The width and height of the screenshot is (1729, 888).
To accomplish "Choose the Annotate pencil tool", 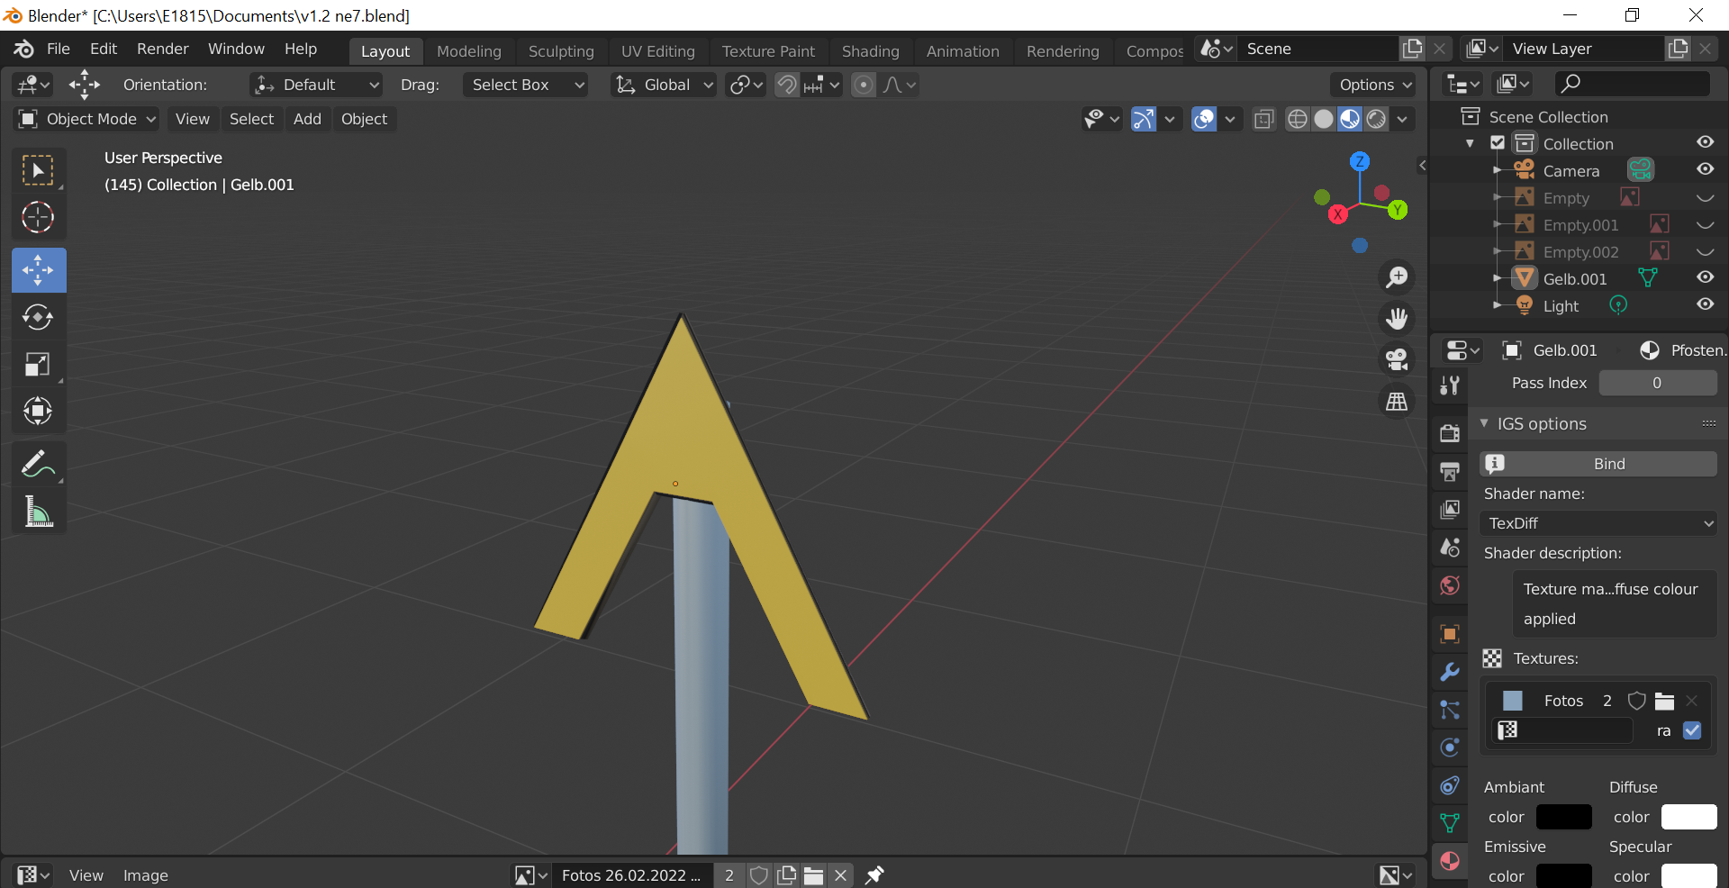I will pos(38,465).
